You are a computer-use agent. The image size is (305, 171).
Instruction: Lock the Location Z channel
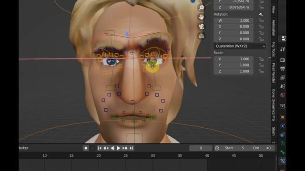pyautogui.click(x=261, y=8)
